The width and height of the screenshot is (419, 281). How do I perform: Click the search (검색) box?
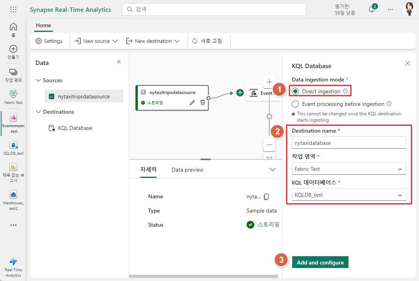pos(214,9)
